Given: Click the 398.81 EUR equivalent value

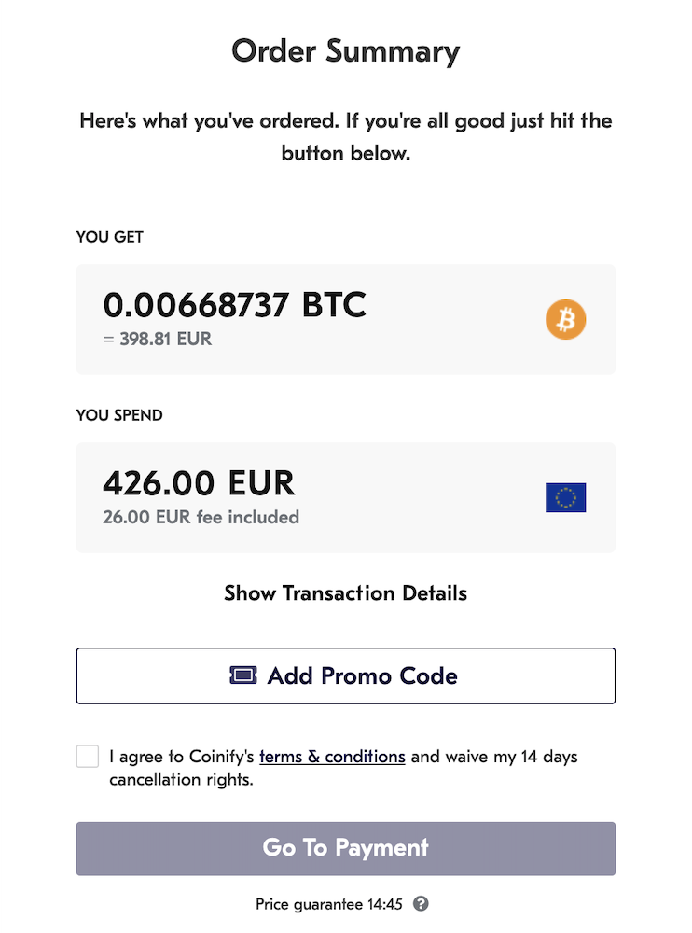Looking at the screenshot, I should (158, 340).
